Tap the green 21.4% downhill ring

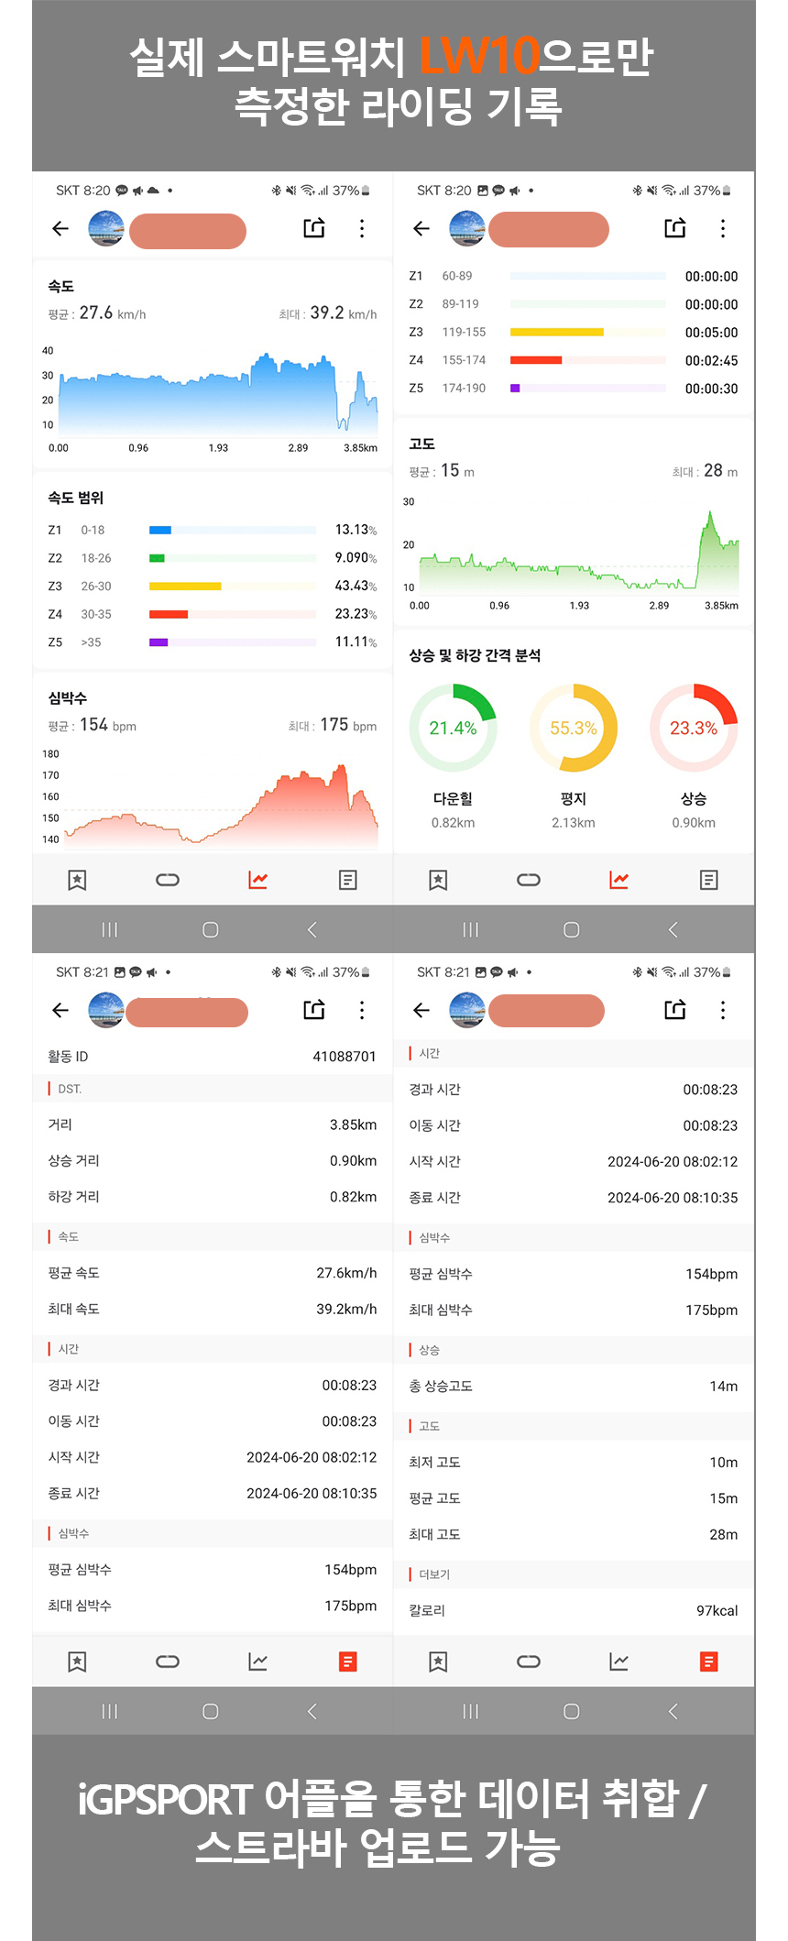click(454, 729)
